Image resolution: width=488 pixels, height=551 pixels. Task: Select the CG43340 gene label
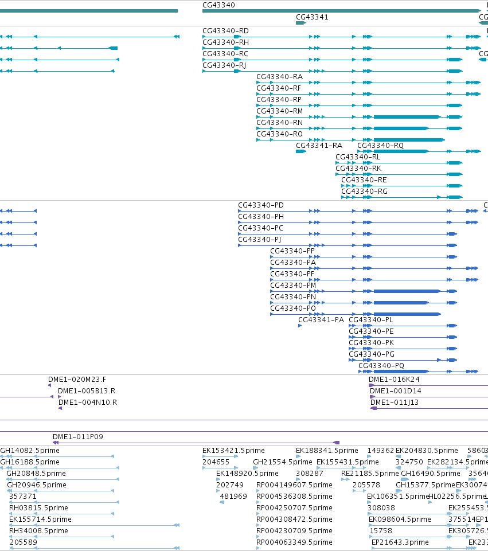click(x=218, y=5)
